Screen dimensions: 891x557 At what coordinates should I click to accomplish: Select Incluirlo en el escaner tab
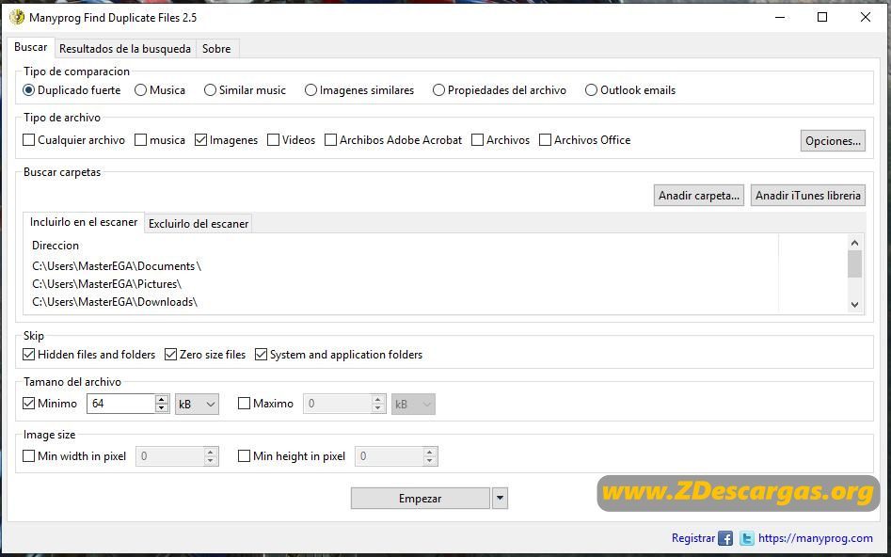click(84, 222)
